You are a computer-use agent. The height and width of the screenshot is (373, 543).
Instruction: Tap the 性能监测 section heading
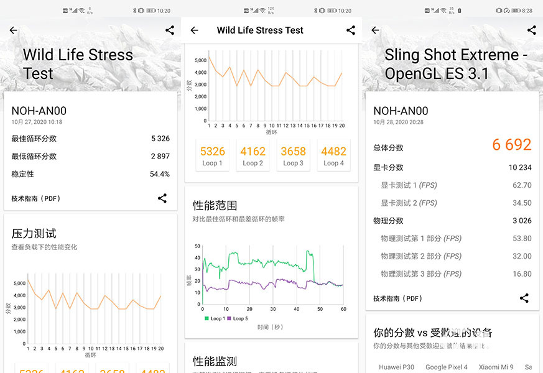[x=215, y=362]
